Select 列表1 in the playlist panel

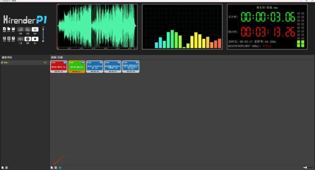(6, 63)
